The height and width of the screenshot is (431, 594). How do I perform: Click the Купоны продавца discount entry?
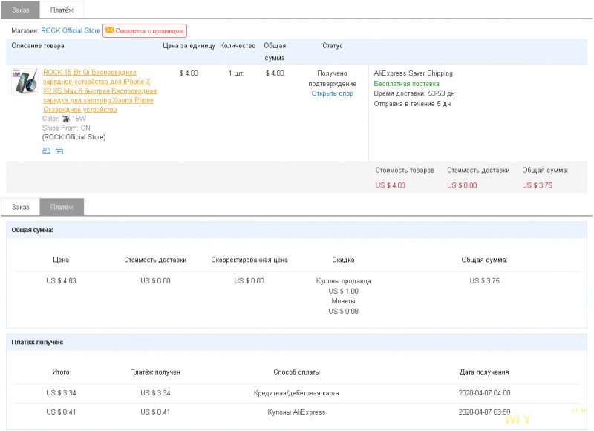point(343,281)
